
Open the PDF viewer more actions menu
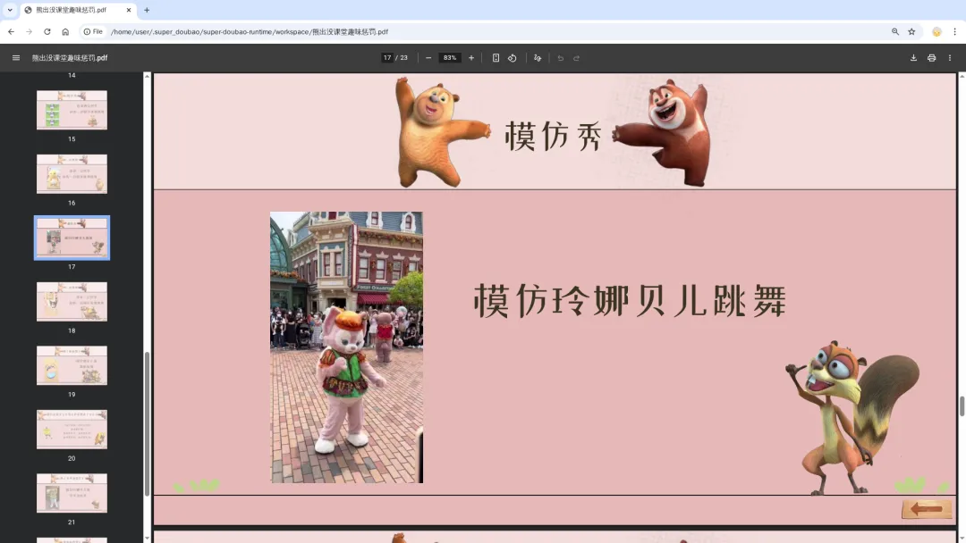click(x=949, y=58)
